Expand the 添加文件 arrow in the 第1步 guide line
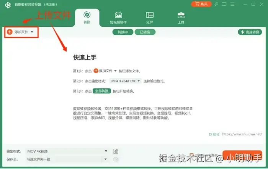This screenshot has height=169, width=268. click(x=115, y=71)
